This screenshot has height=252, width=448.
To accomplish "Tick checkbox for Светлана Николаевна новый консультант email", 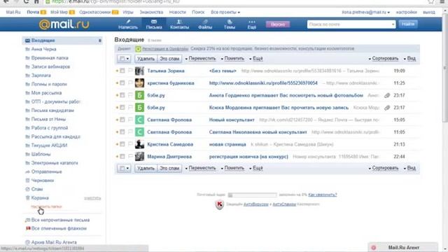I will coord(122,132).
